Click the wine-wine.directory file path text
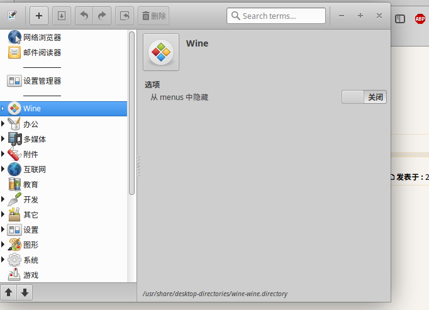 tap(214, 294)
